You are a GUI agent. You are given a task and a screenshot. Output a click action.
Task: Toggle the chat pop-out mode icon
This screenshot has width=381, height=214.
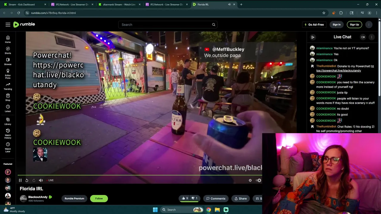pyautogui.click(x=363, y=37)
